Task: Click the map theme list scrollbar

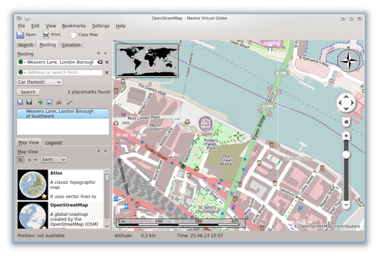Action: [107, 177]
